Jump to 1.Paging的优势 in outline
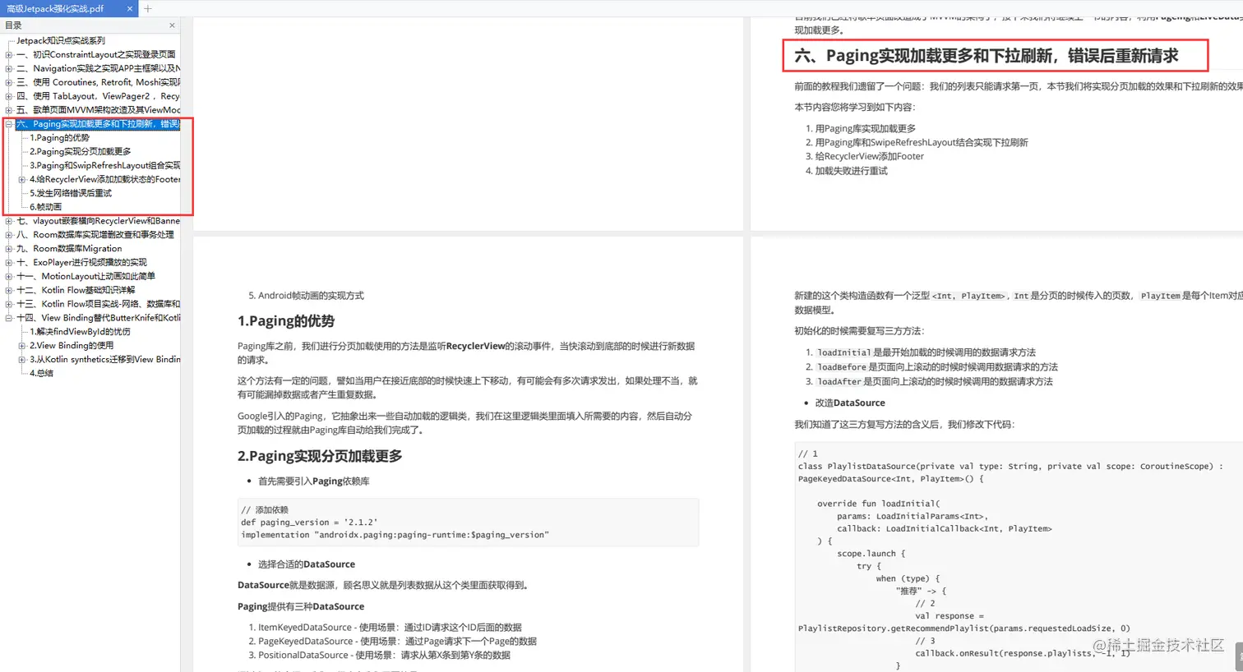Screen dimensions: 1243x672 pyautogui.click(x=60, y=138)
